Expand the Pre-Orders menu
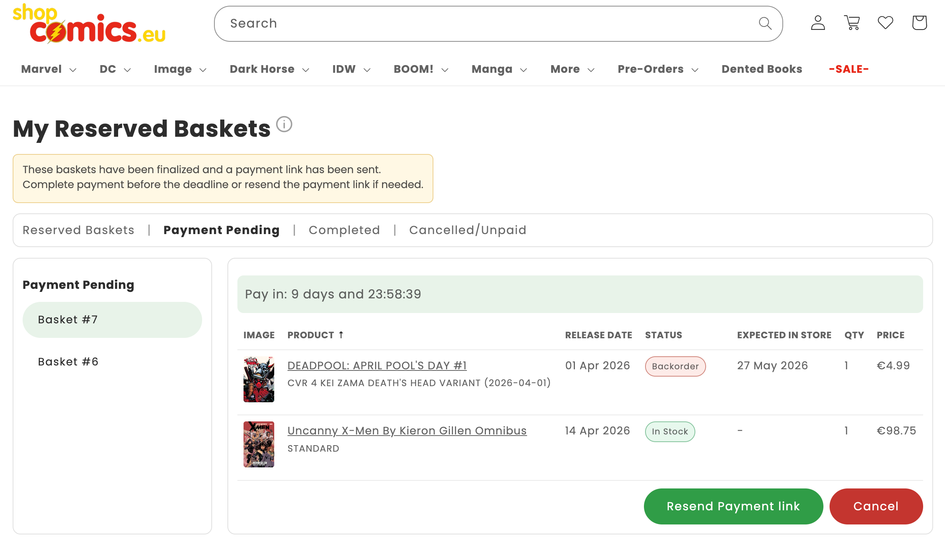 point(658,69)
